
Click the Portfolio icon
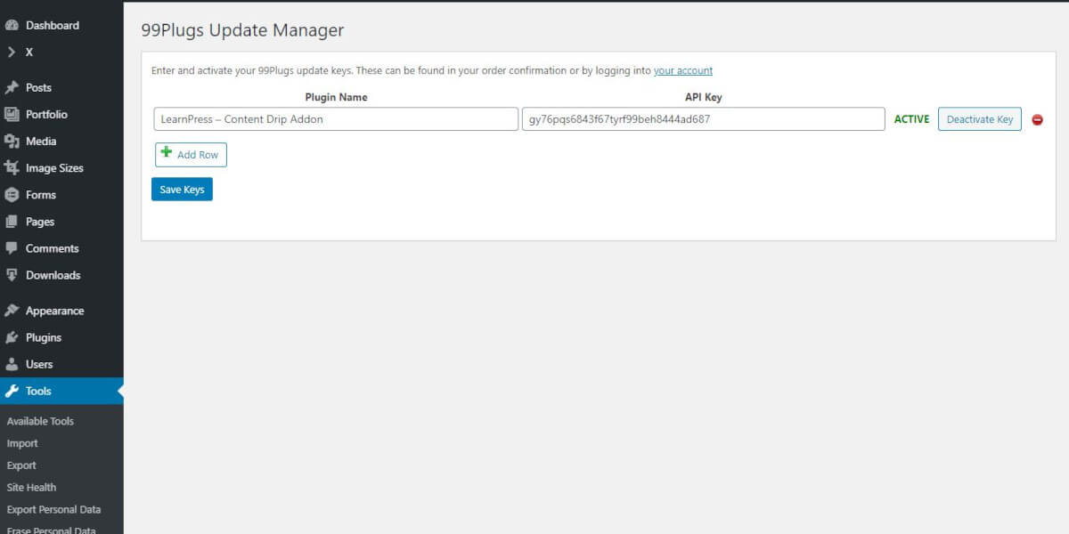[x=12, y=115]
